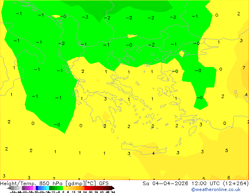Open the weatheronline.co.uk copyright link

(216, 189)
